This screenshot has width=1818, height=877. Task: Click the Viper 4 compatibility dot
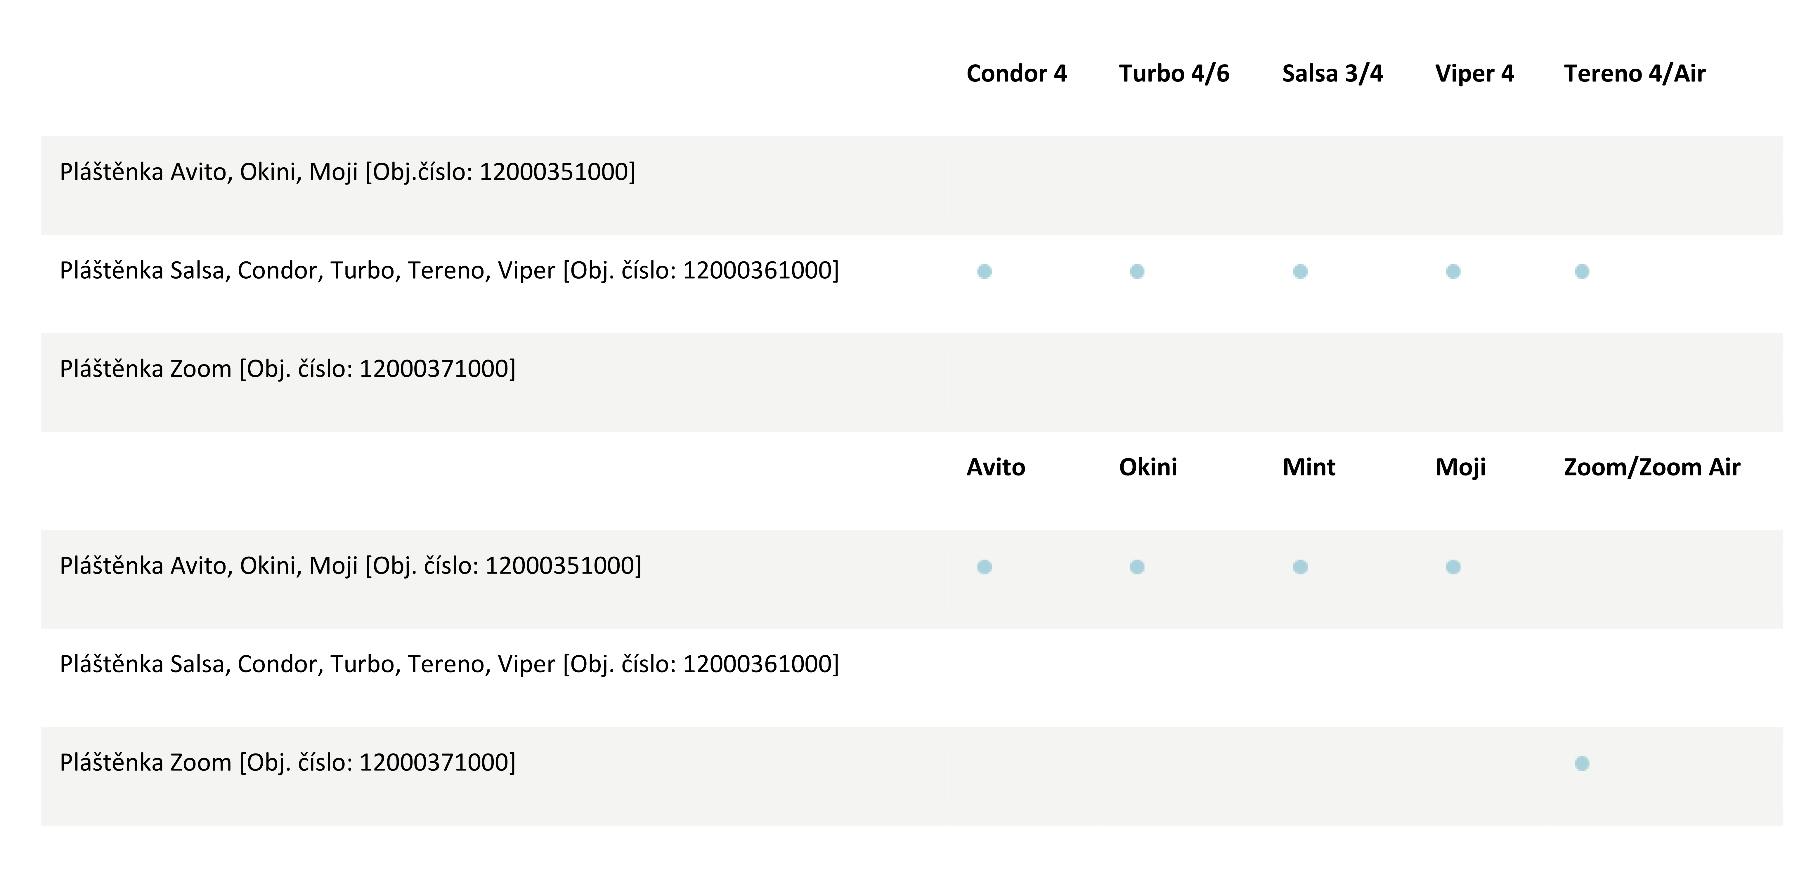tap(1453, 272)
